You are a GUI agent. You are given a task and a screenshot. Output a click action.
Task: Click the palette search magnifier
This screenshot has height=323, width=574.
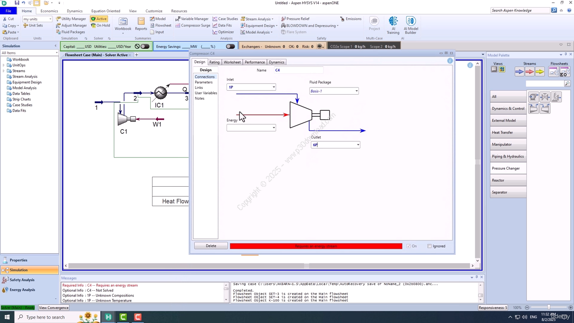pos(567,83)
